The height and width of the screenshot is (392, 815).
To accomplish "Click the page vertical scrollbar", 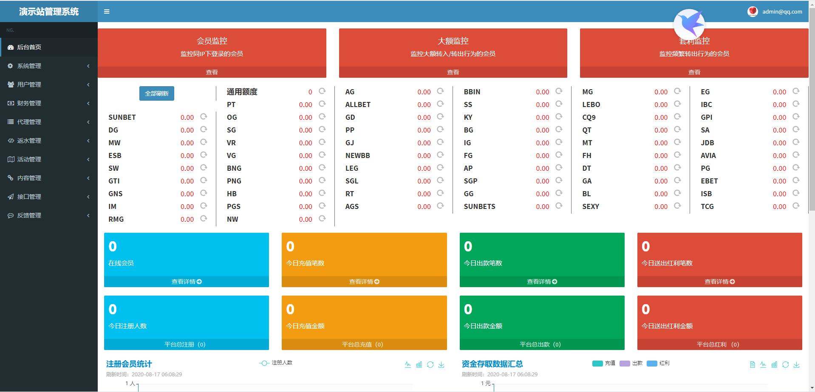I will [812, 127].
